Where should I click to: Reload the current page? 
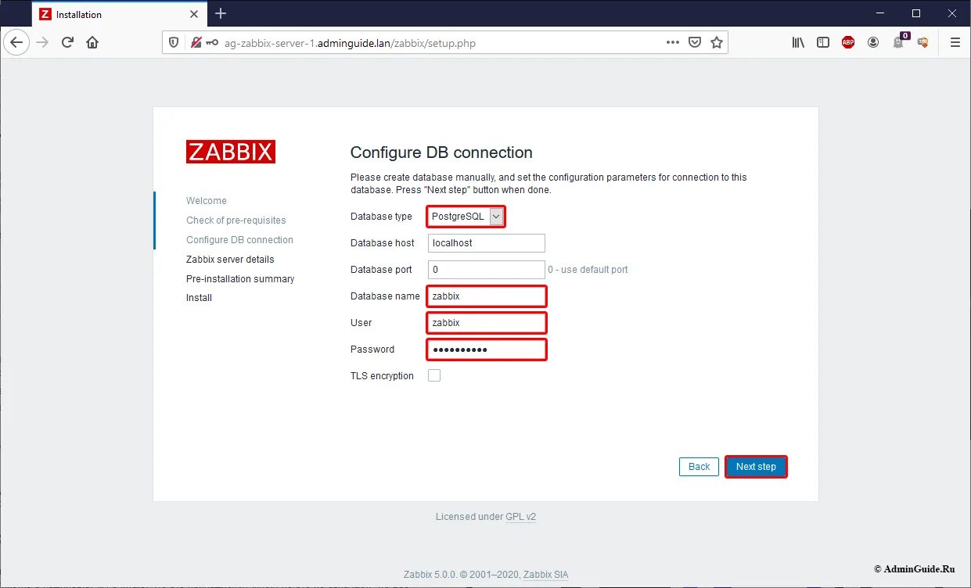click(x=67, y=43)
